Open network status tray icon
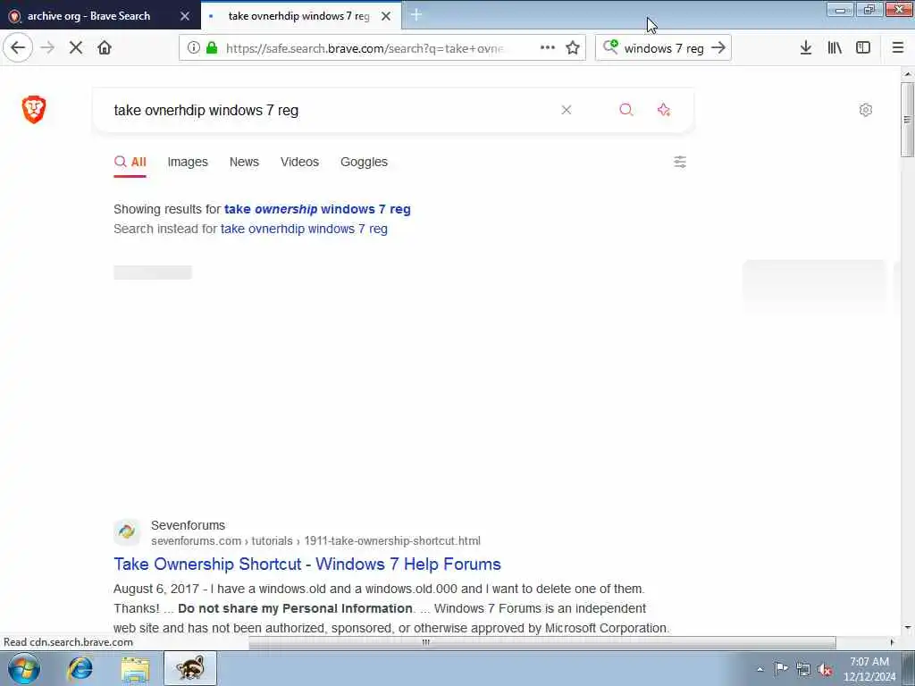 coord(803,669)
